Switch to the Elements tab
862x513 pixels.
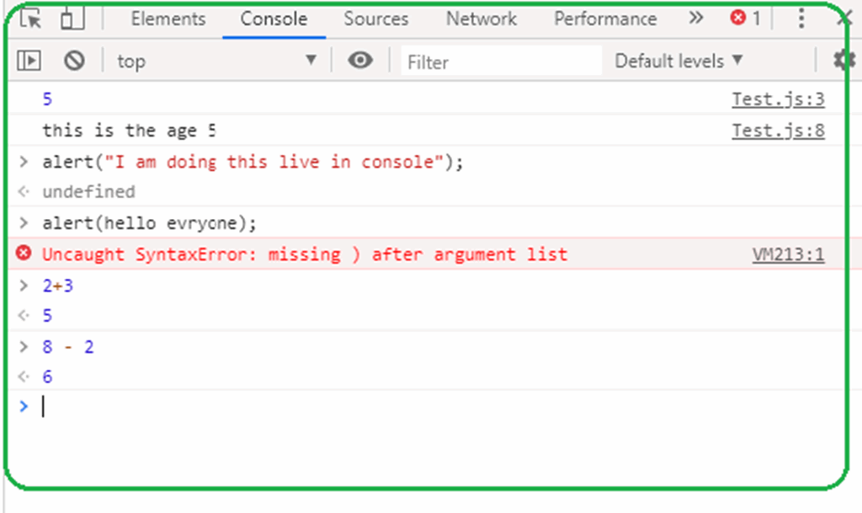[x=167, y=18]
